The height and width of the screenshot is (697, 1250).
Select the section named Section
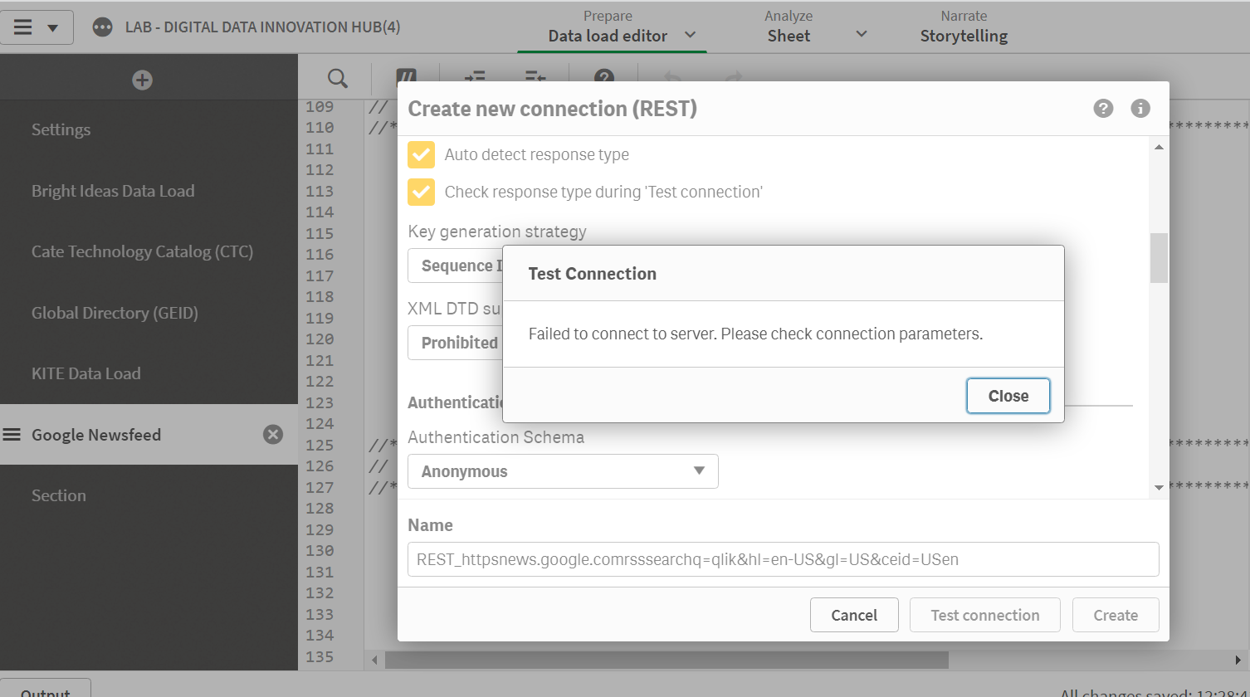tap(149, 495)
